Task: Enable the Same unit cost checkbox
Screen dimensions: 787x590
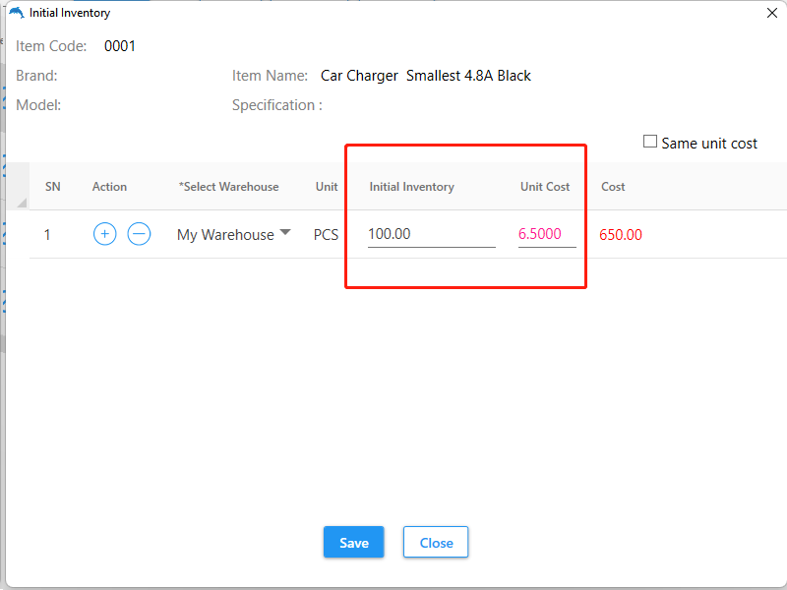Action: (650, 142)
